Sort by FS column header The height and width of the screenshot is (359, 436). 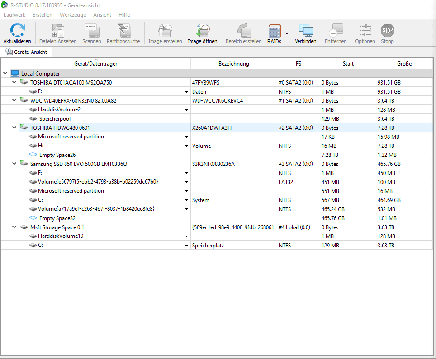click(x=299, y=64)
